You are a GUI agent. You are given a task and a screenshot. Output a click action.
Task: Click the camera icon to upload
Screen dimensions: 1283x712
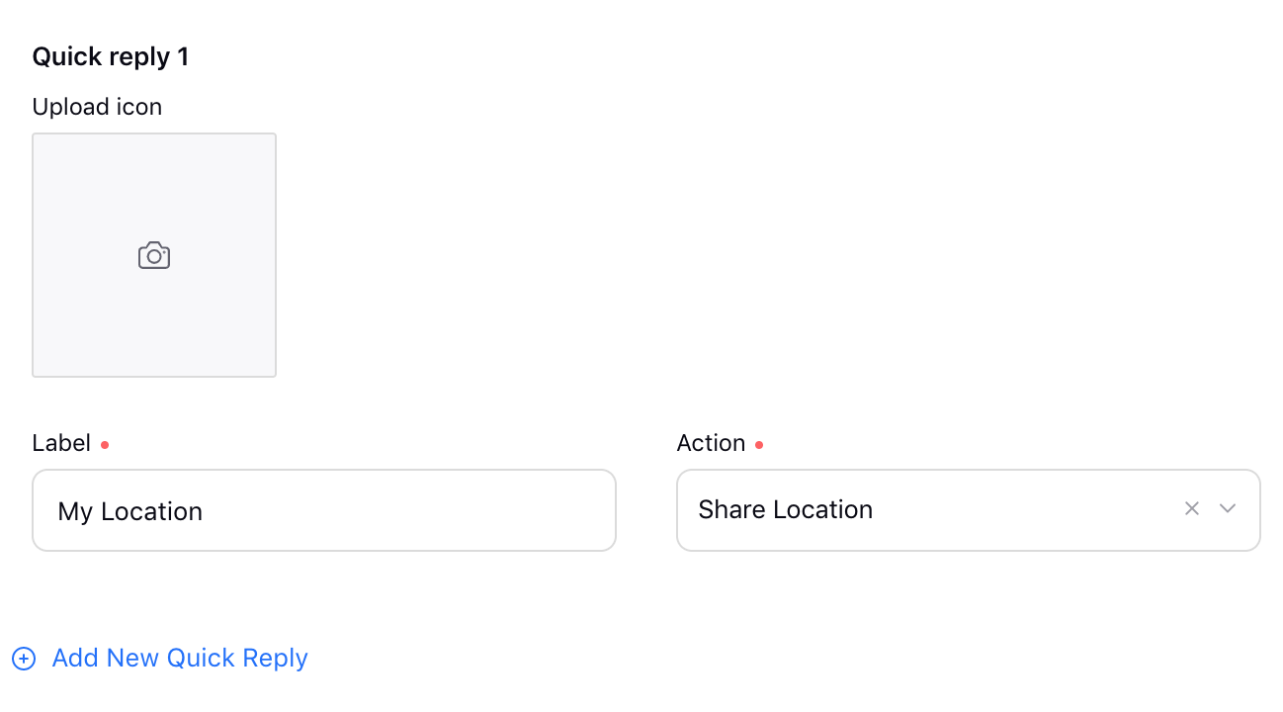[x=154, y=256]
